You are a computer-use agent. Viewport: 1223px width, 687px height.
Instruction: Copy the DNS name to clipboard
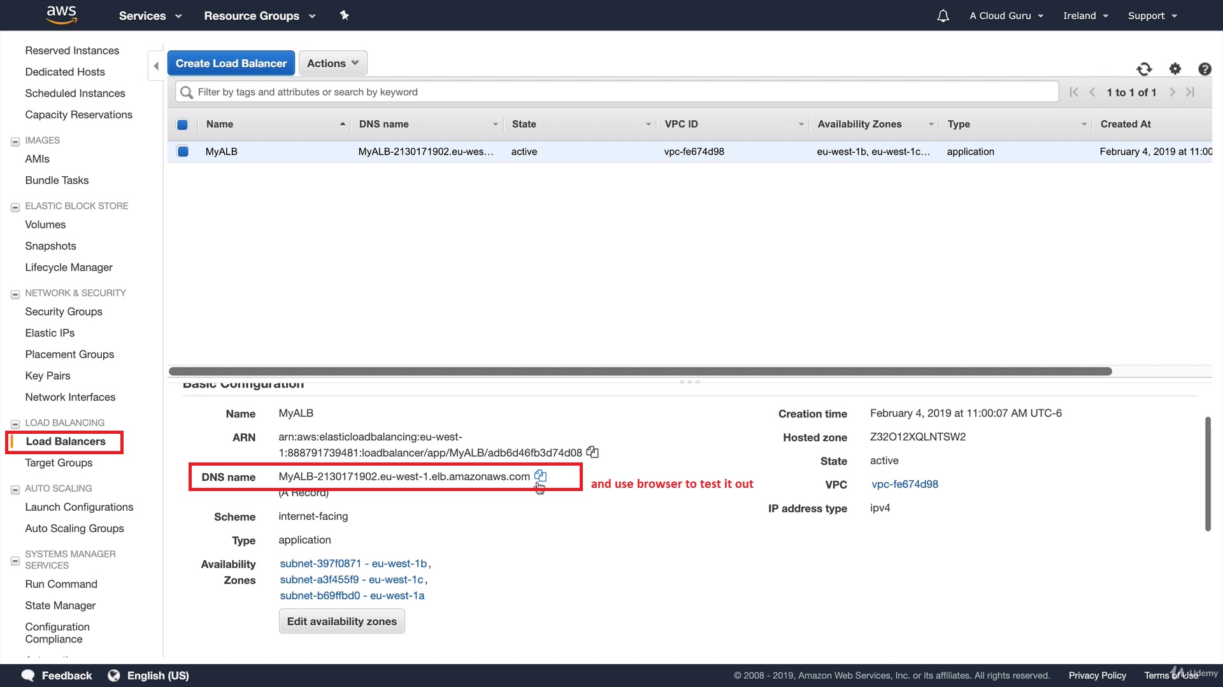(x=540, y=476)
